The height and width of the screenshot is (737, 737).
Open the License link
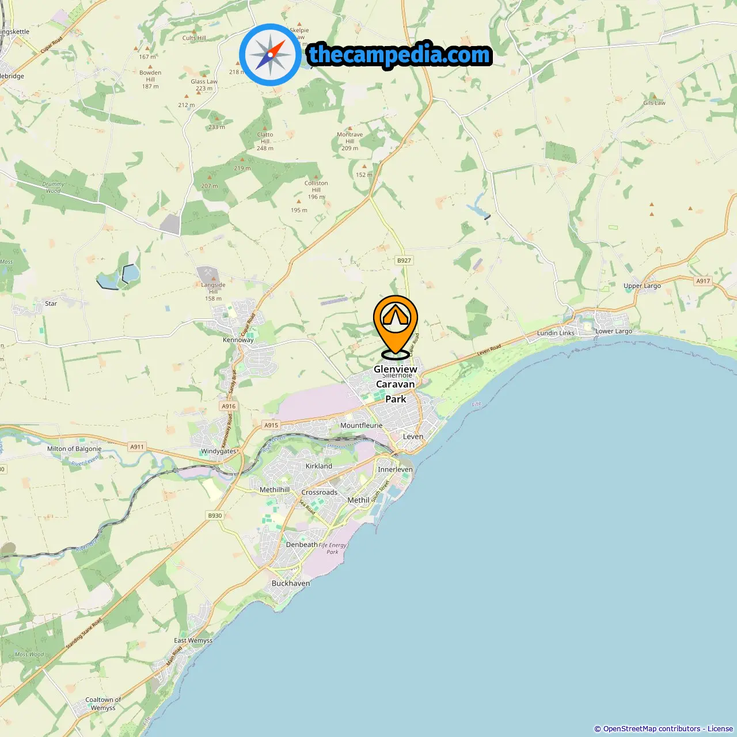[x=720, y=729]
